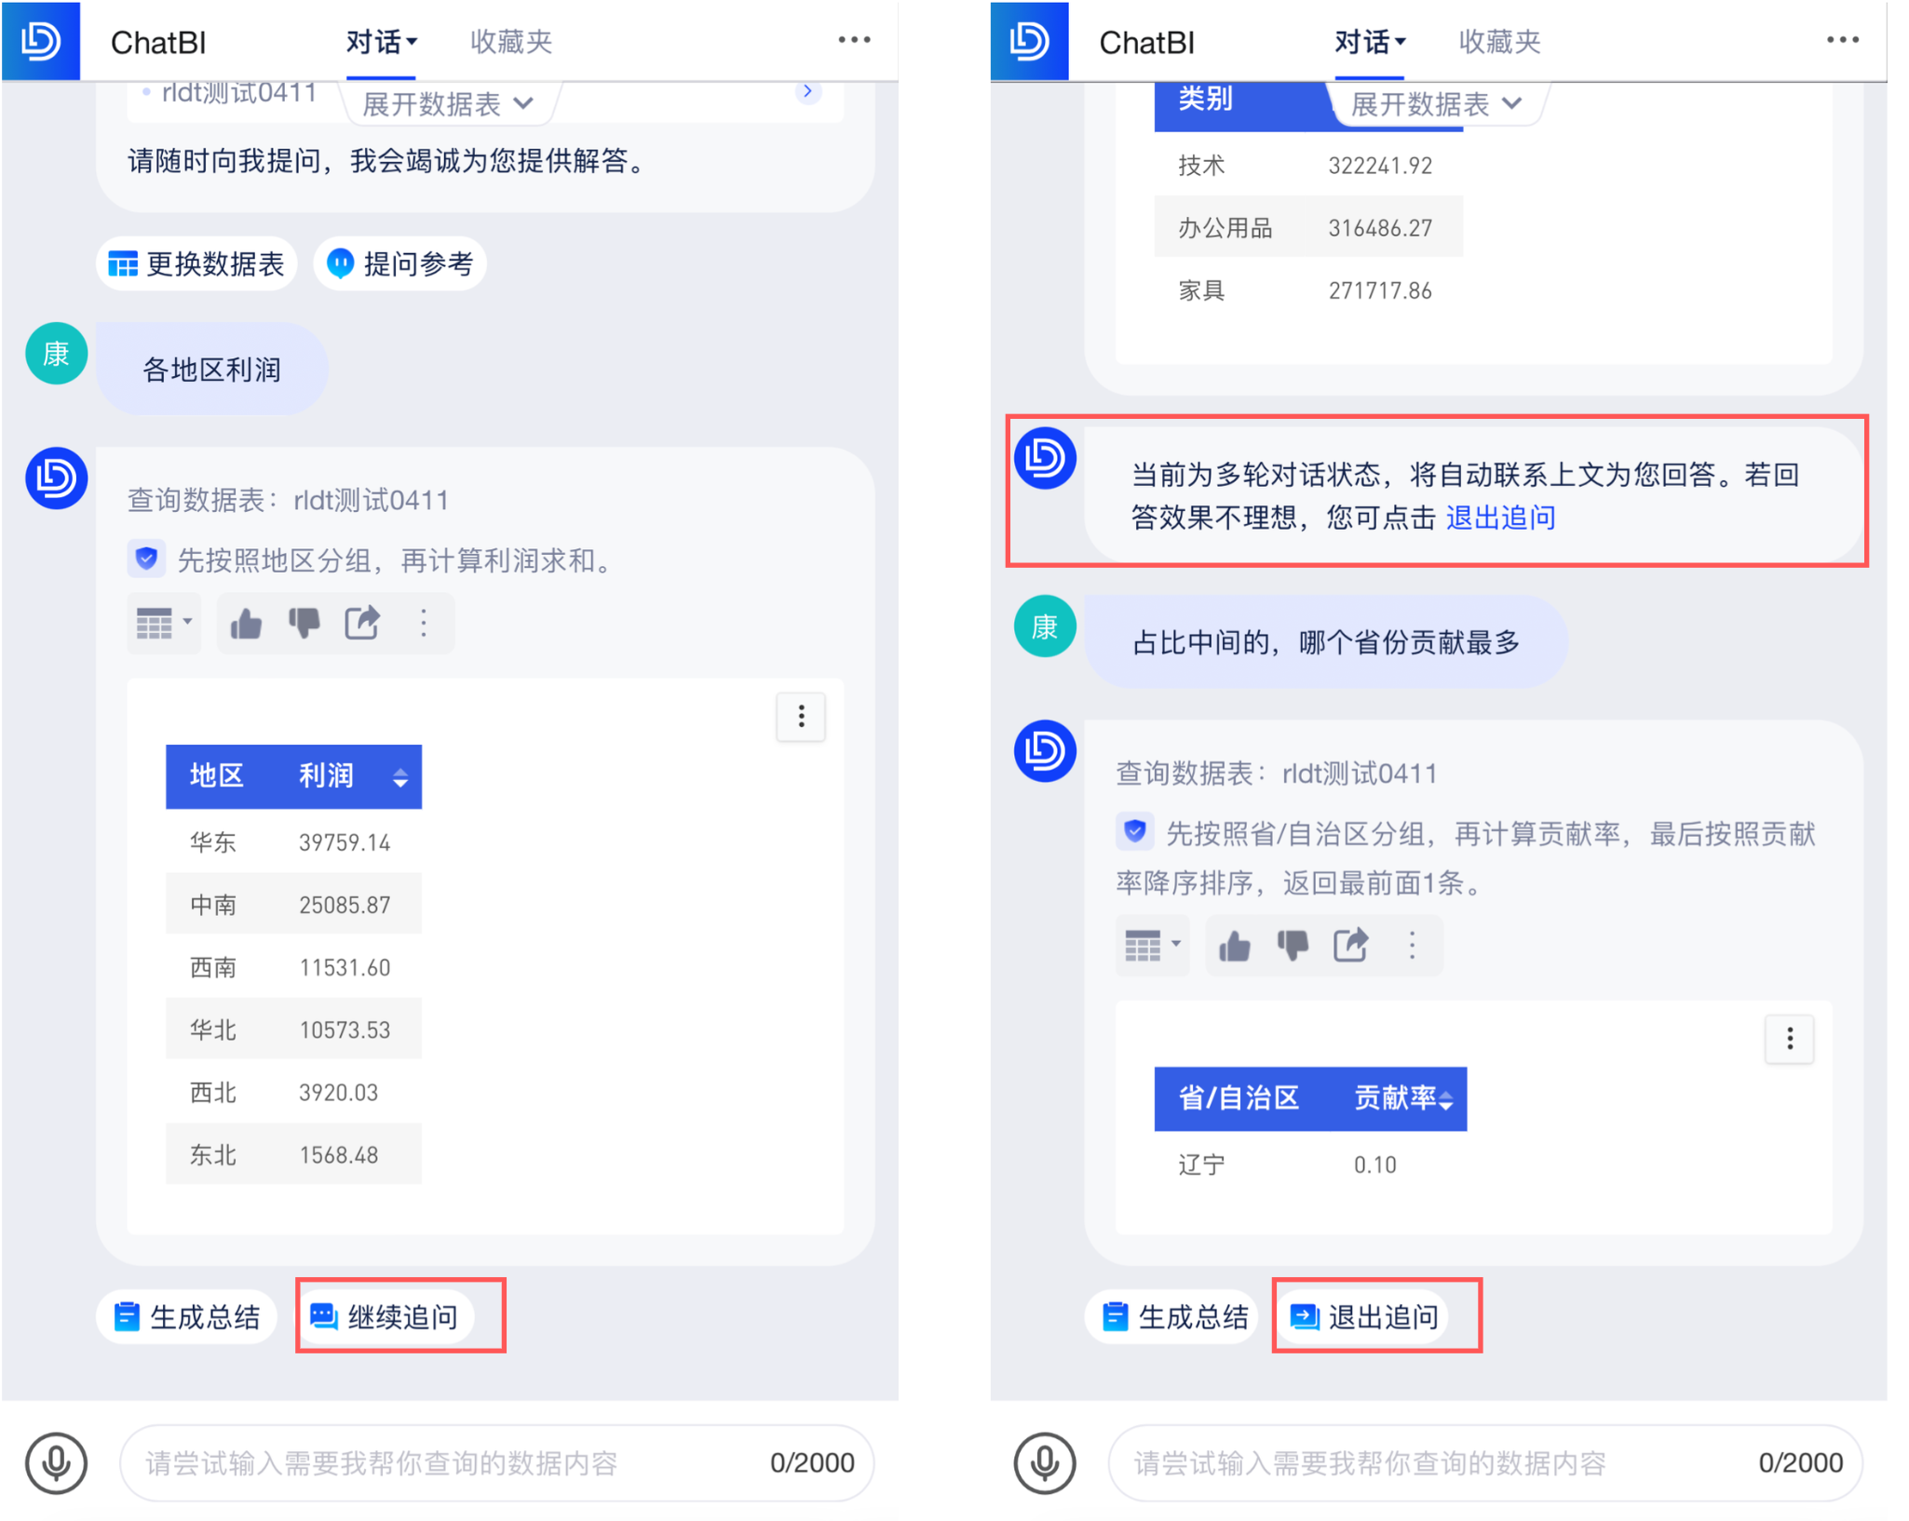Sort the 贡献率 column in right table

(x=1445, y=1100)
